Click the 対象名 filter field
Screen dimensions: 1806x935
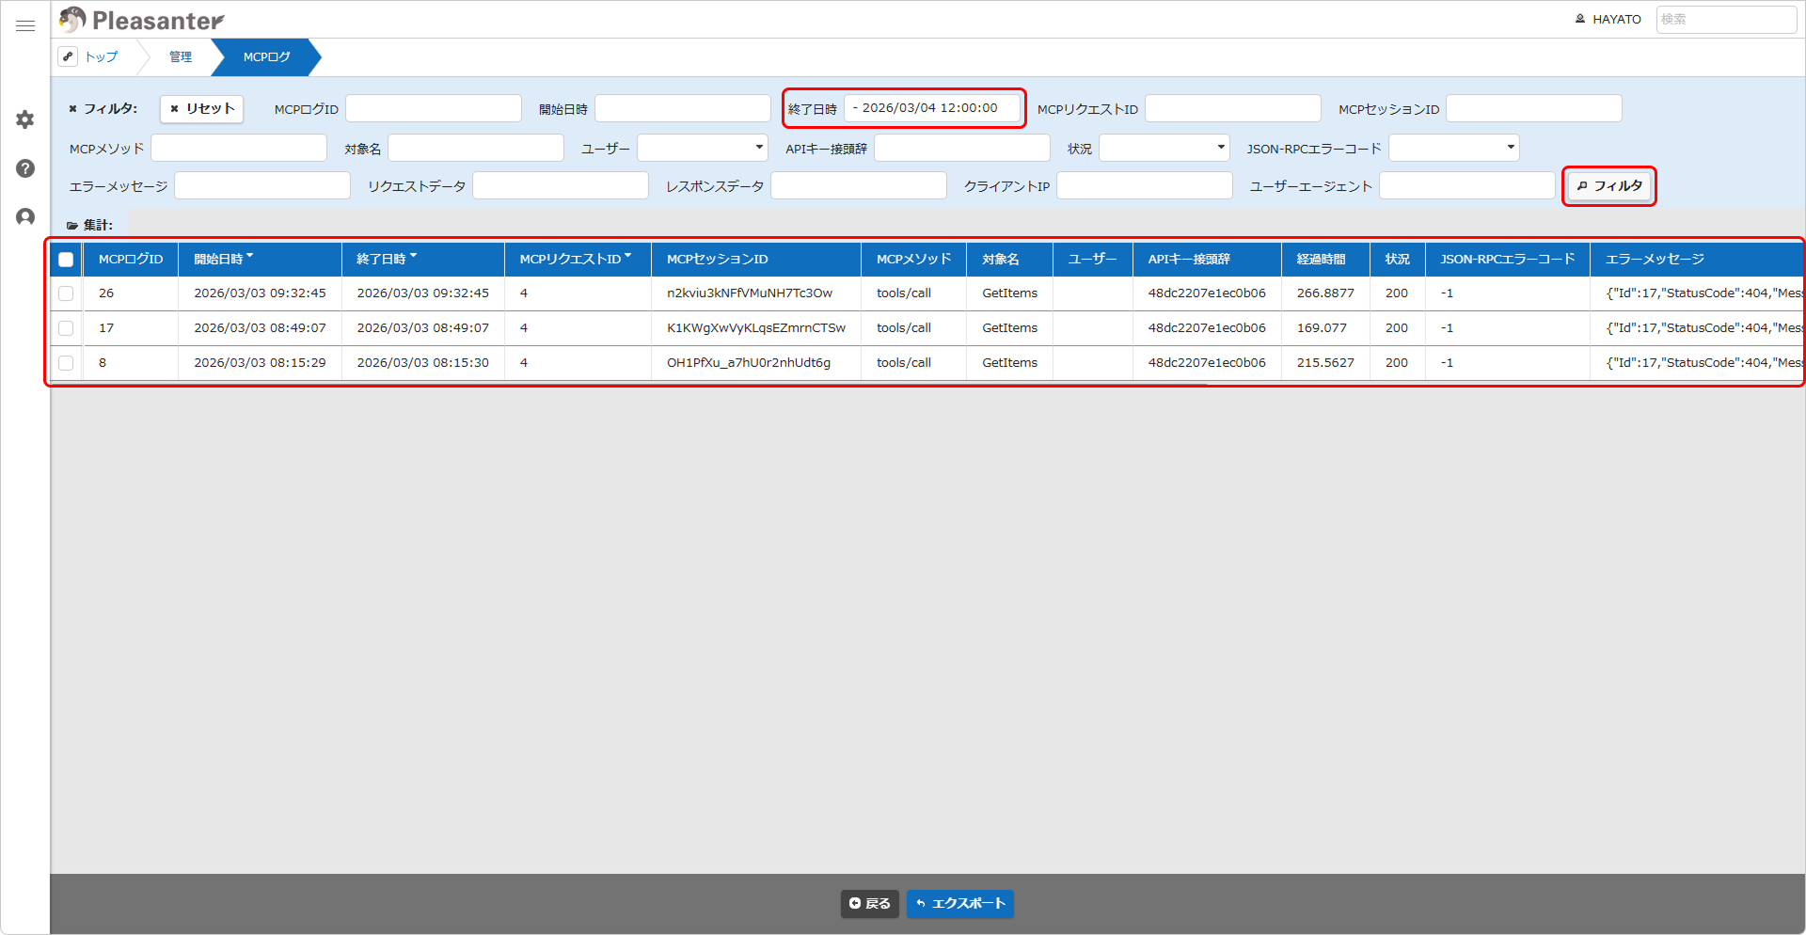pyautogui.click(x=476, y=148)
